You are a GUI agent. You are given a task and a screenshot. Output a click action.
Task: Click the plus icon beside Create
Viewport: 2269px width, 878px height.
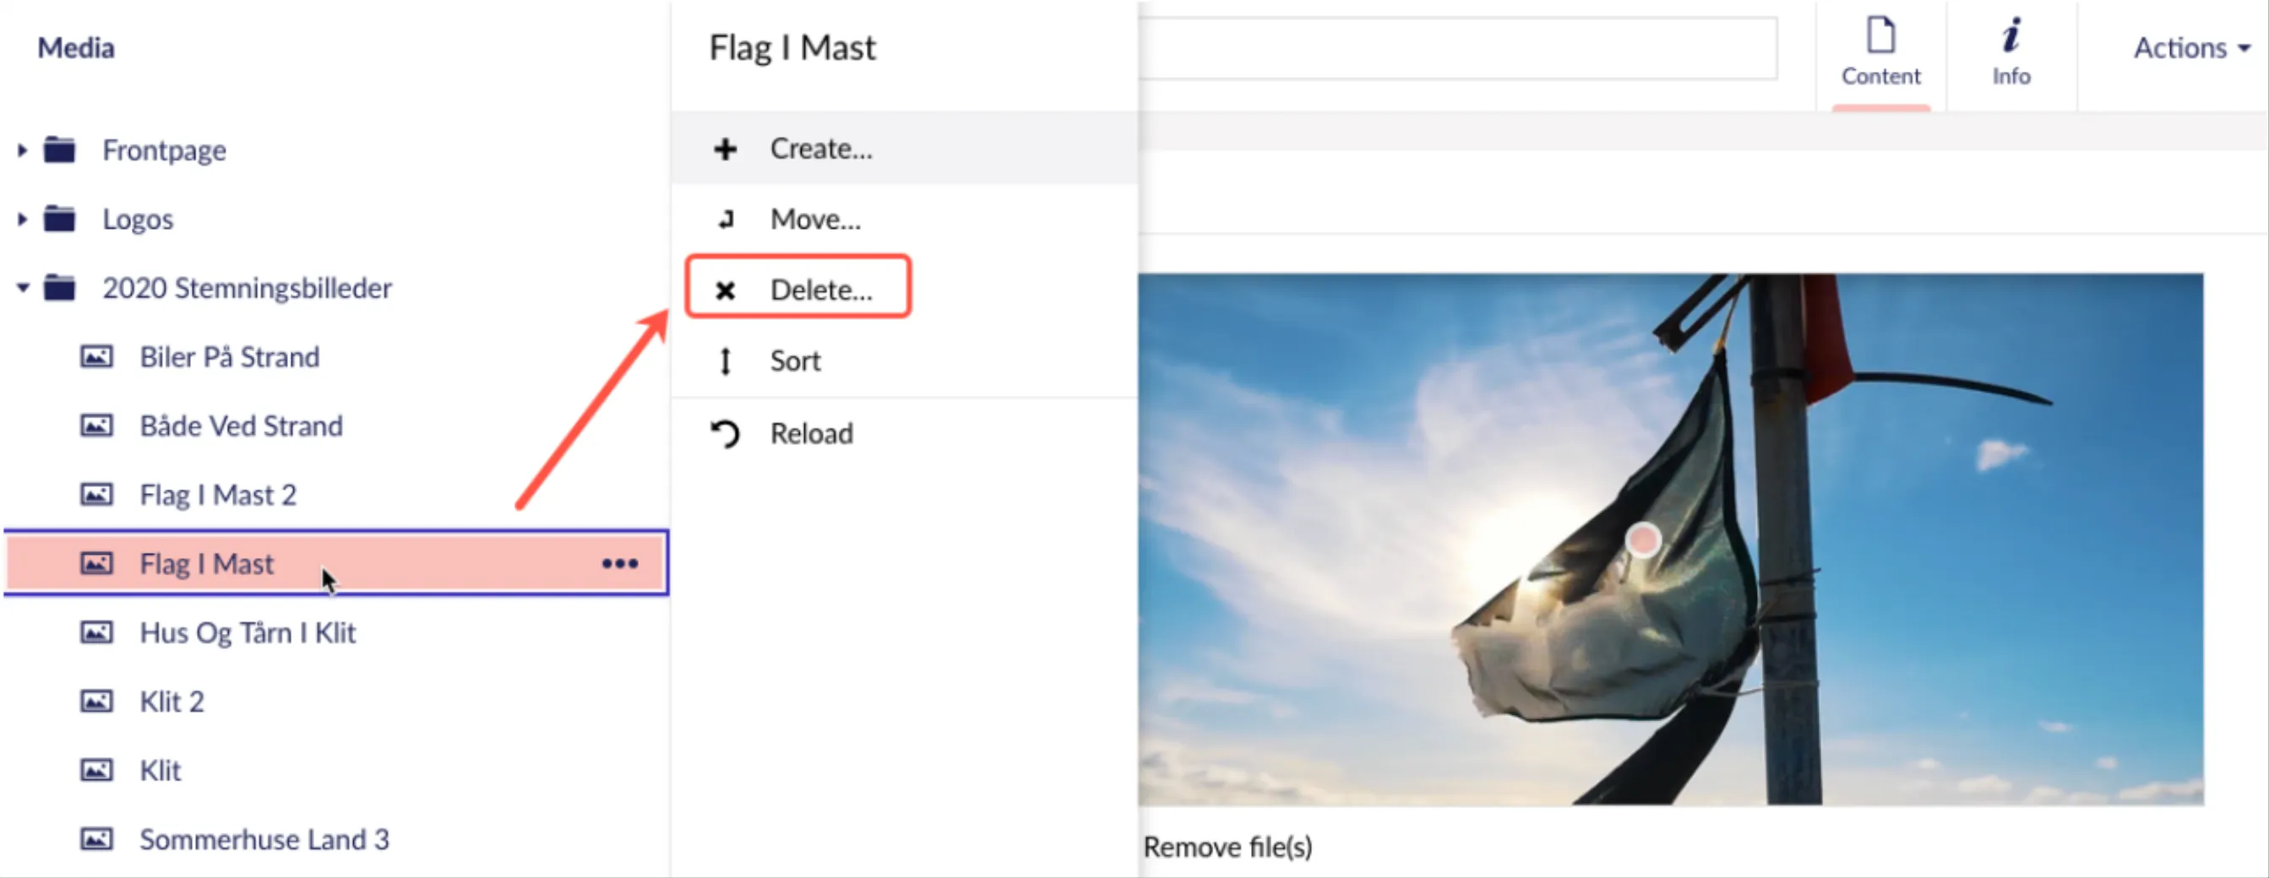click(725, 149)
